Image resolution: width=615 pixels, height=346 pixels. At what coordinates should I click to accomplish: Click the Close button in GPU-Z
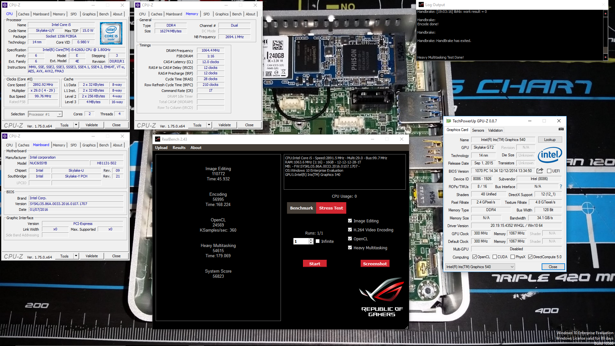tap(553, 267)
